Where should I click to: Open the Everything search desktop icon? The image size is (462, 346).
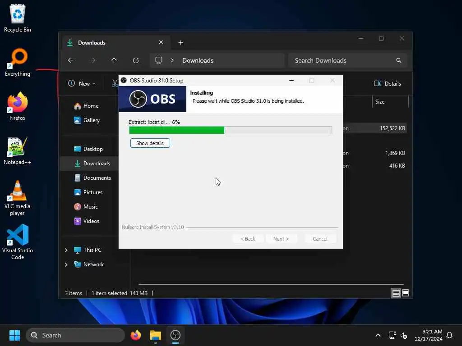pos(18,62)
